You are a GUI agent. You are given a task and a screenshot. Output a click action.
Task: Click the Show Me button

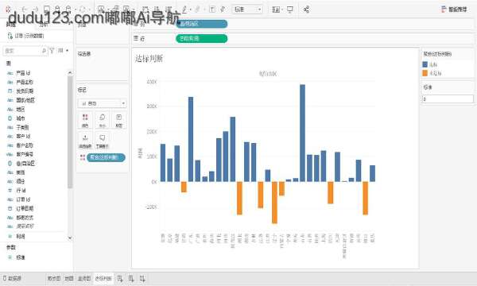[454, 10]
